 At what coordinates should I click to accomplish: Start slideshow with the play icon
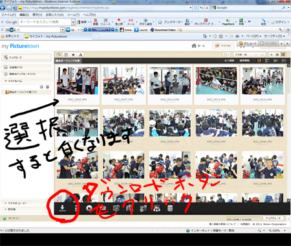(89, 208)
